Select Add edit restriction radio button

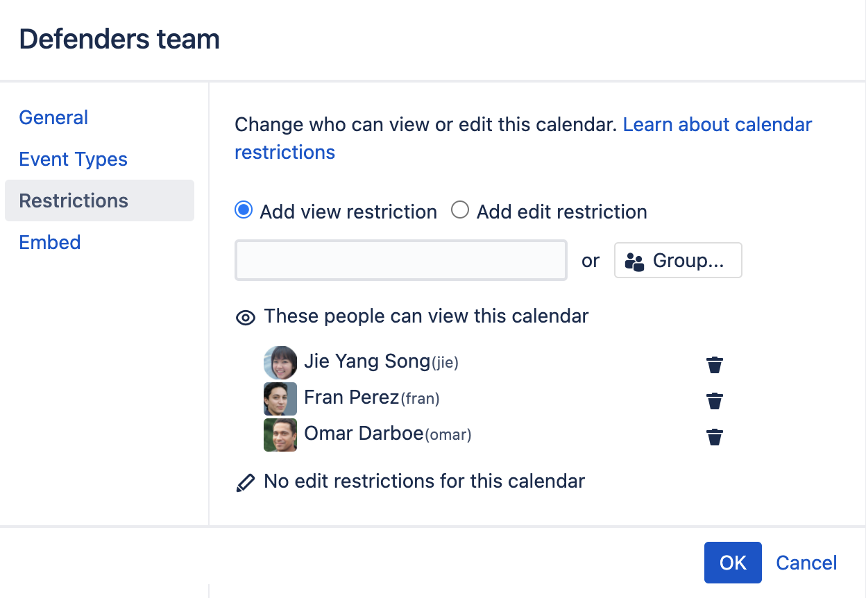(460, 210)
